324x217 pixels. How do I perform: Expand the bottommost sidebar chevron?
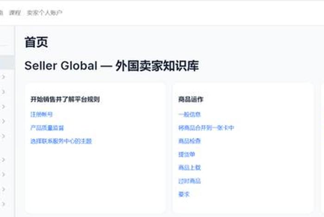[x=3, y=204]
